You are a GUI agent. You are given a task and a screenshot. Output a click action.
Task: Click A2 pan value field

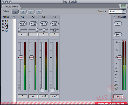tap(33, 34)
